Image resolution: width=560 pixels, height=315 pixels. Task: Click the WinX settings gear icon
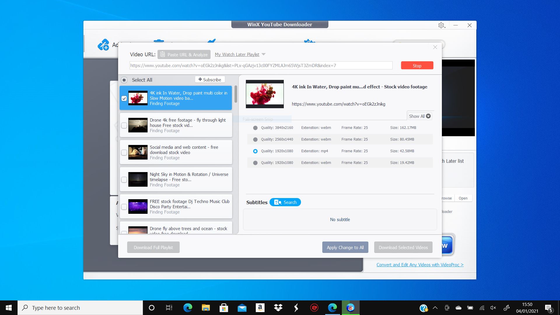(x=441, y=25)
